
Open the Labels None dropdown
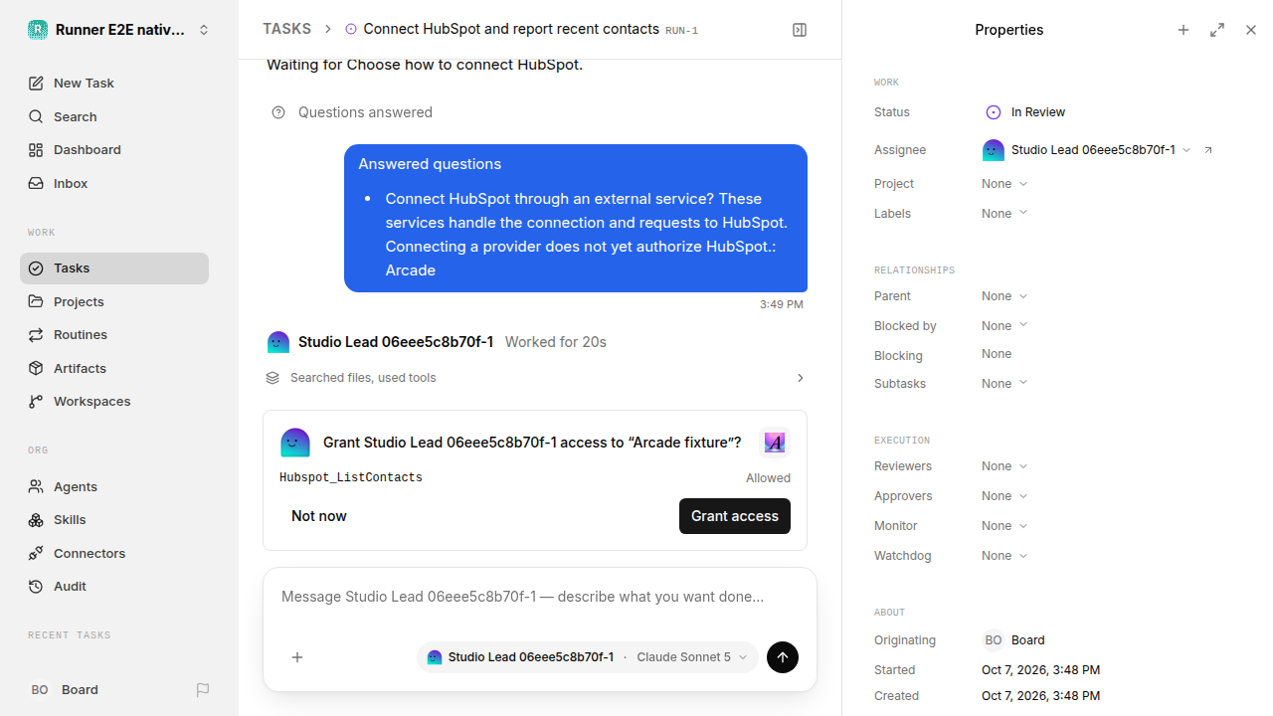(1004, 214)
